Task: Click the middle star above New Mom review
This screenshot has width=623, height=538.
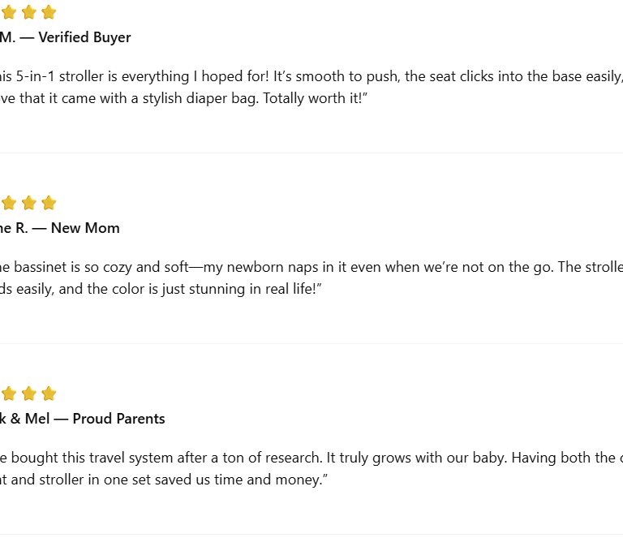Action: tap(29, 203)
